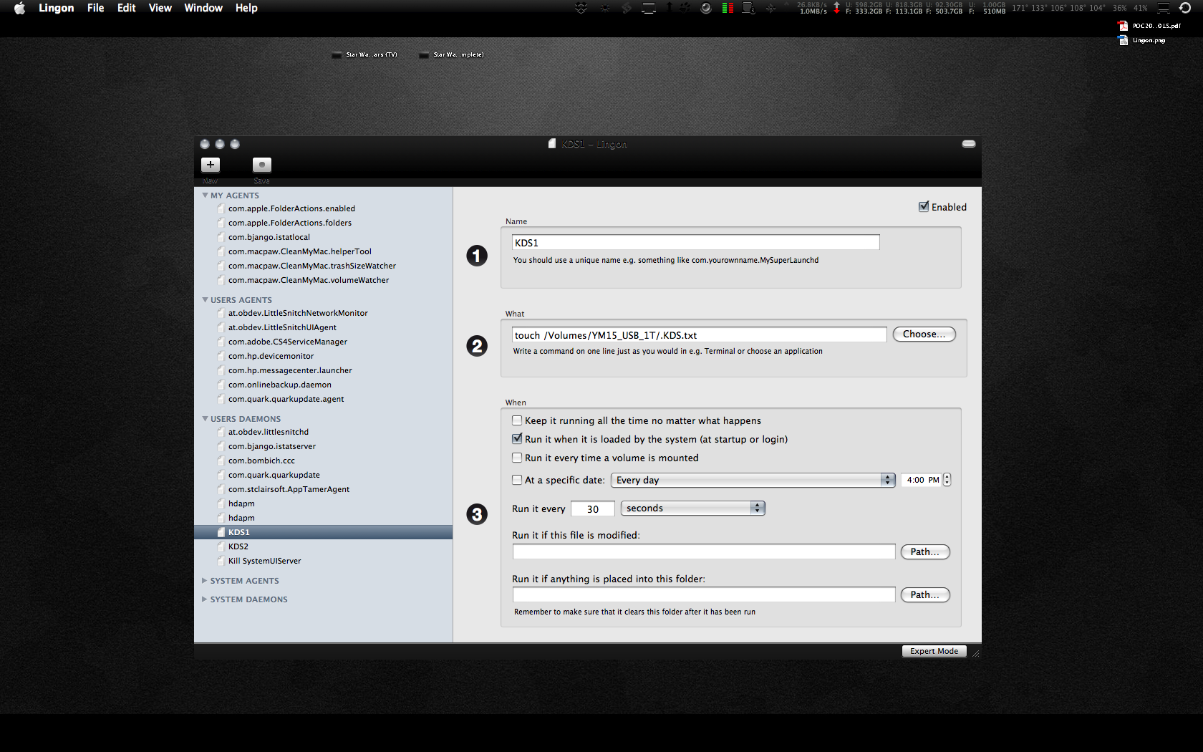Select com.bombich.ccc daemon
This screenshot has width=1203, height=752.
(x=324, y=461)
